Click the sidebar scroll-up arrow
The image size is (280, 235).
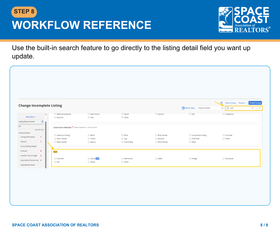[46, 115]
